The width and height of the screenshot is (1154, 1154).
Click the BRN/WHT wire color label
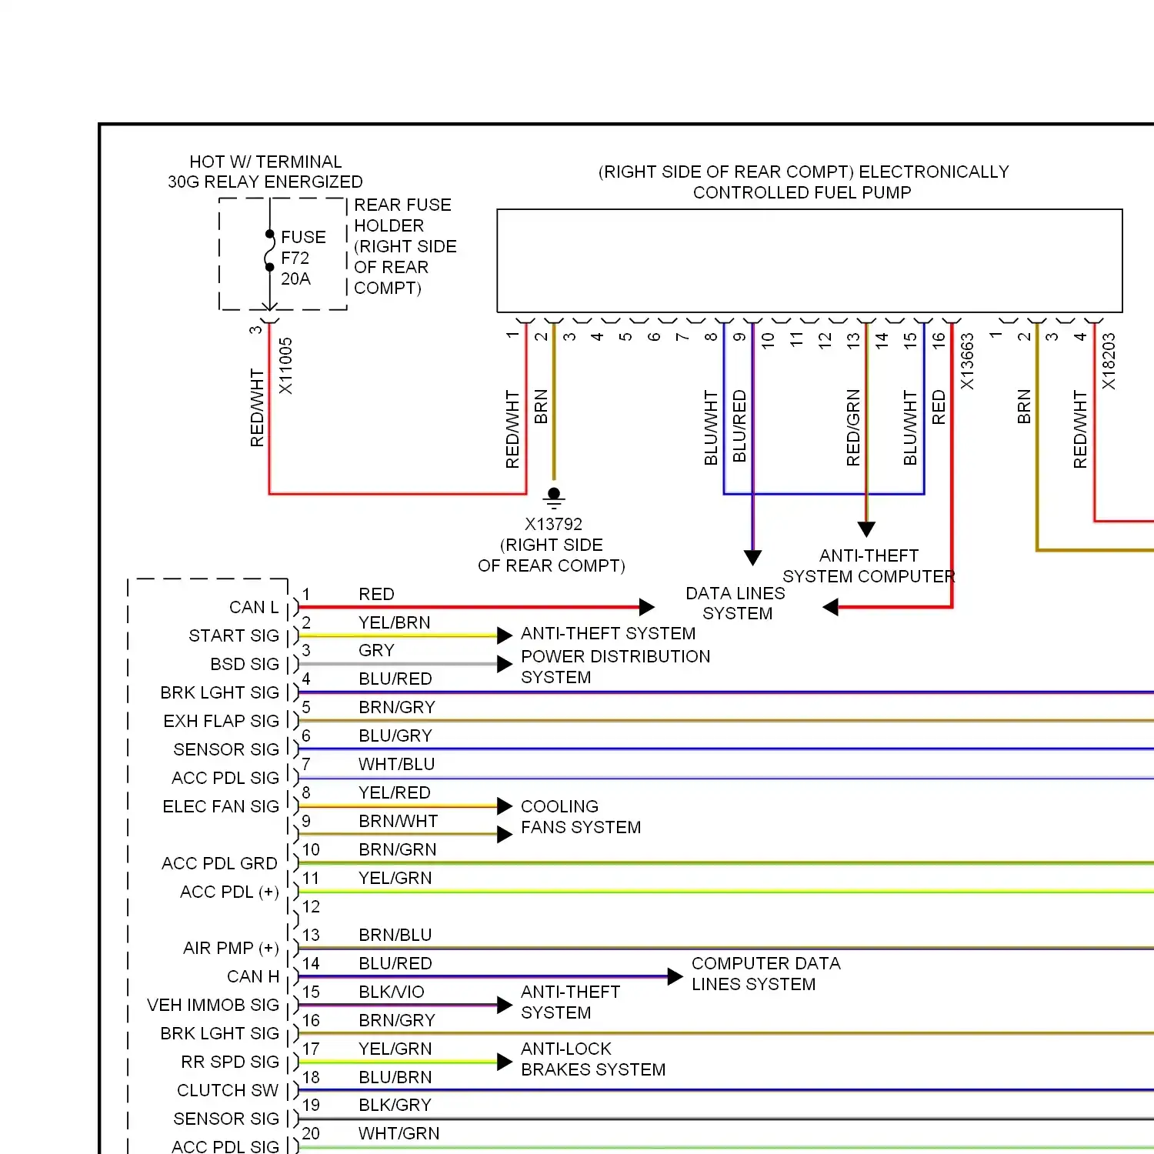pyautogui.click(x=399, y=821)
